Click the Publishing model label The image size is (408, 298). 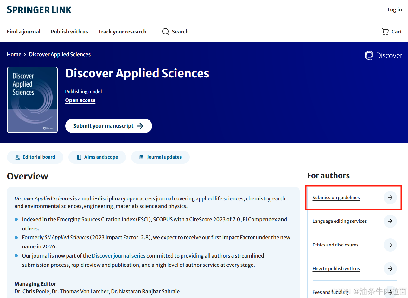tap(84, 92)
